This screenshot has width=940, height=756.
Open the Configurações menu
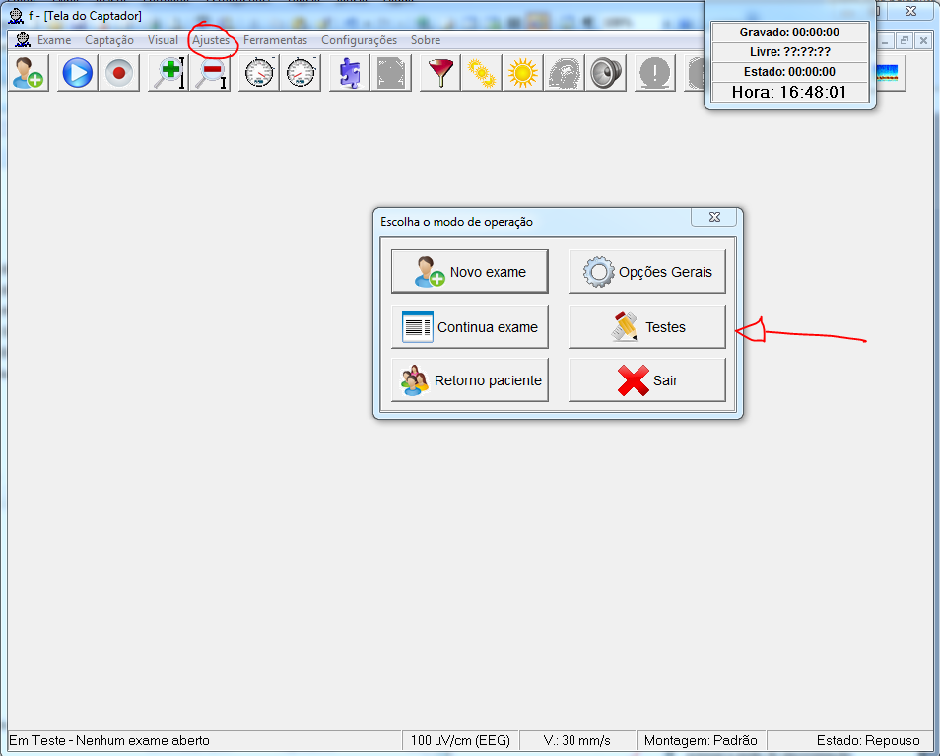tap(359, 40)
